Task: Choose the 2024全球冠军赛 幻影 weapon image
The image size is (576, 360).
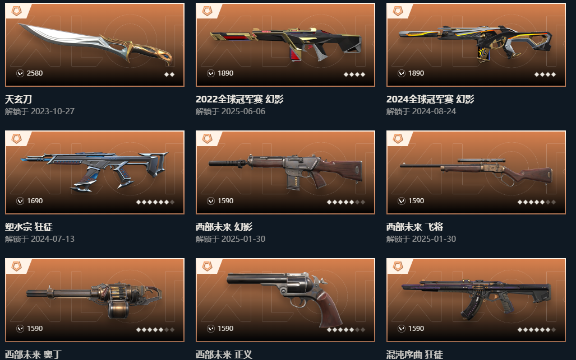Action: coord(476,45)
